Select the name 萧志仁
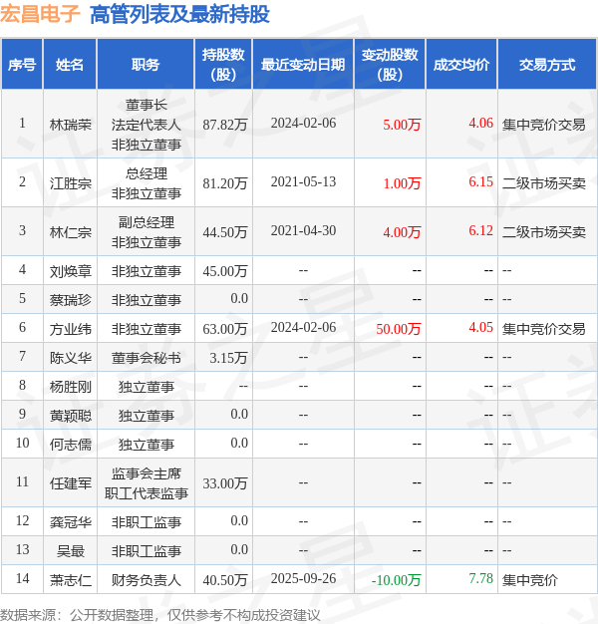 pyautogui.click(x=71, y=580)
